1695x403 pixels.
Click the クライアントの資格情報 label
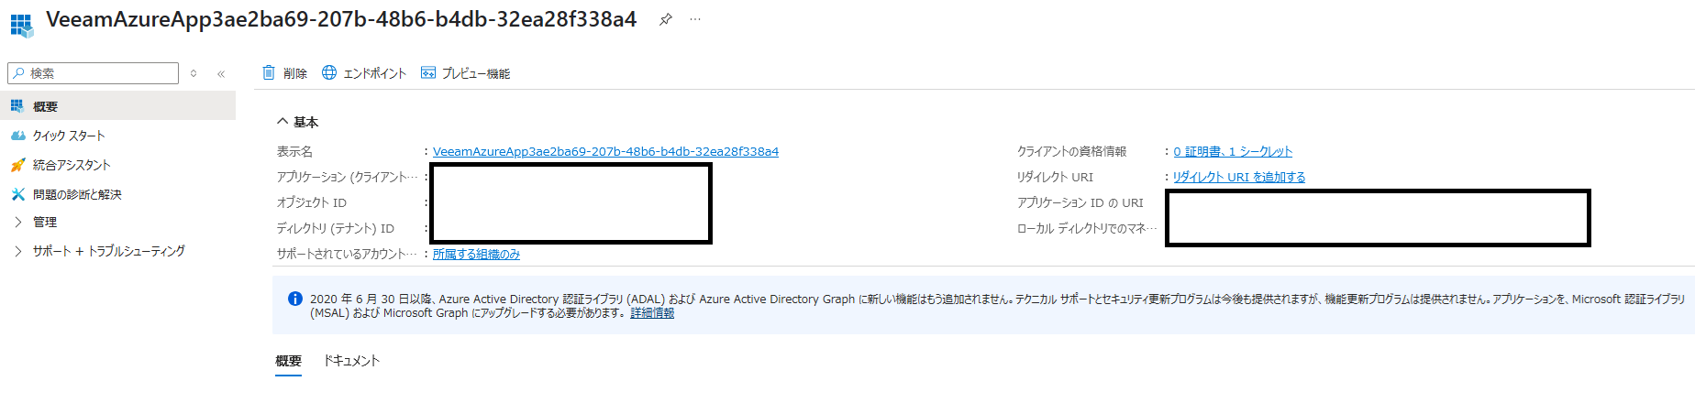(1071, 151)
